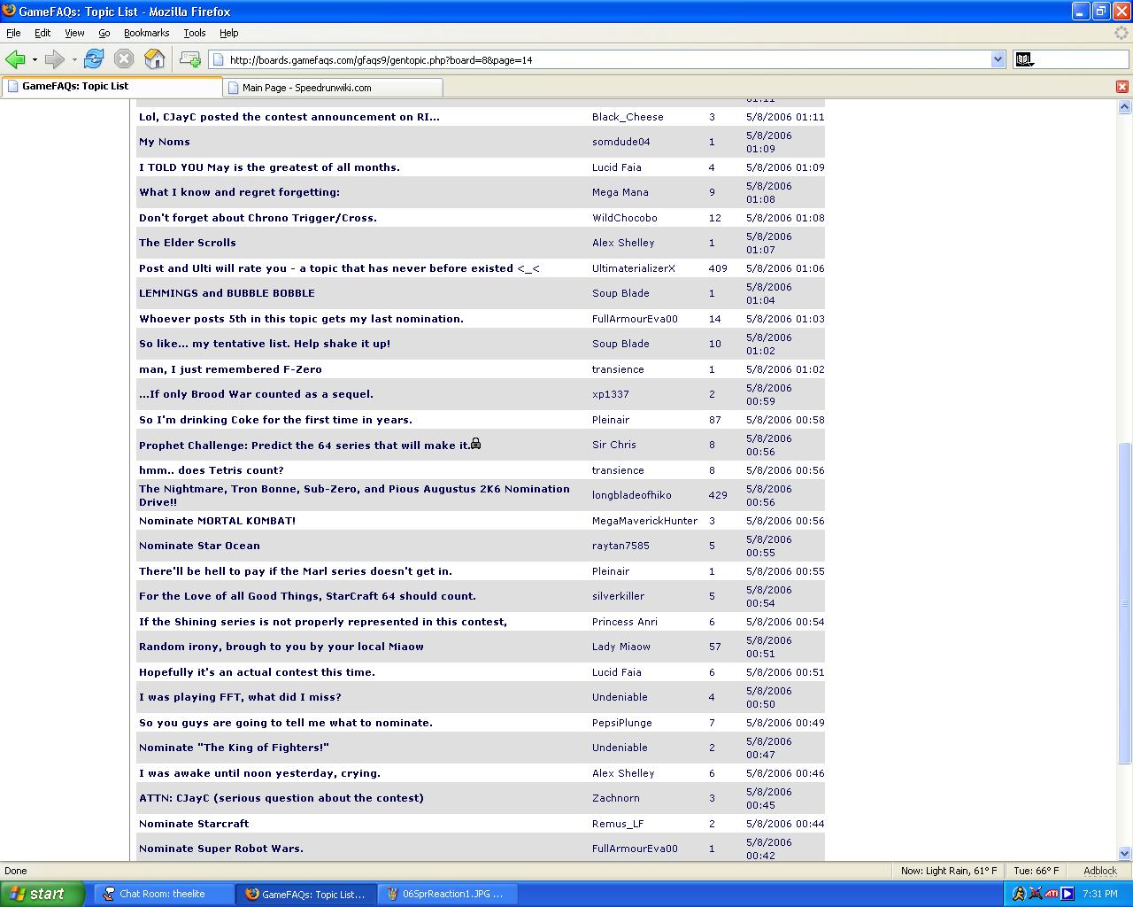Open the Help menu
The height and width of the screenshot is (907, 1133).
pos(228,33)
